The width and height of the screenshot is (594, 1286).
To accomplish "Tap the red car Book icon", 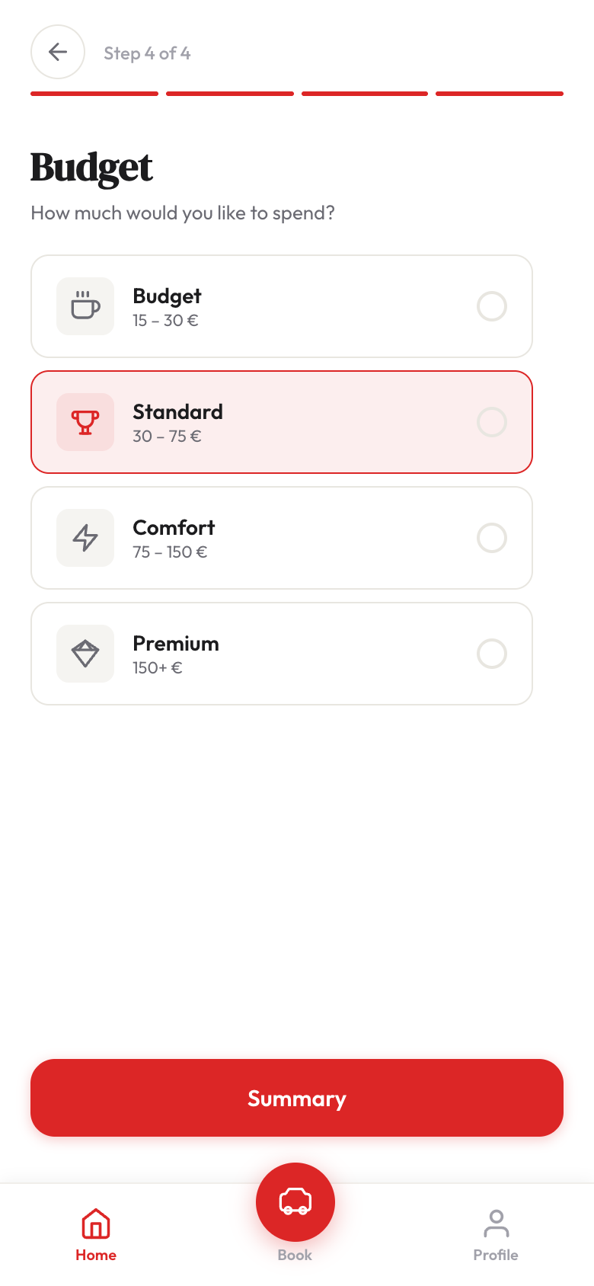I will (x=295, y=1201).
